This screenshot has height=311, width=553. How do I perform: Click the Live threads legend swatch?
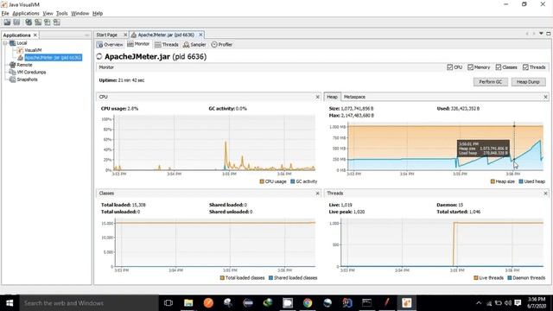(476, 278)
